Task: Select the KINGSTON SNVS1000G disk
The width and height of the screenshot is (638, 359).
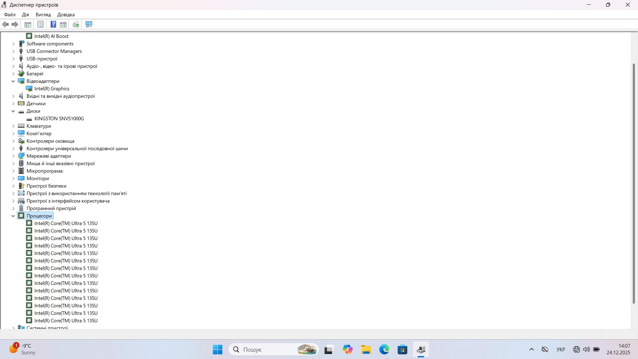Action: (x=59, y=118)
